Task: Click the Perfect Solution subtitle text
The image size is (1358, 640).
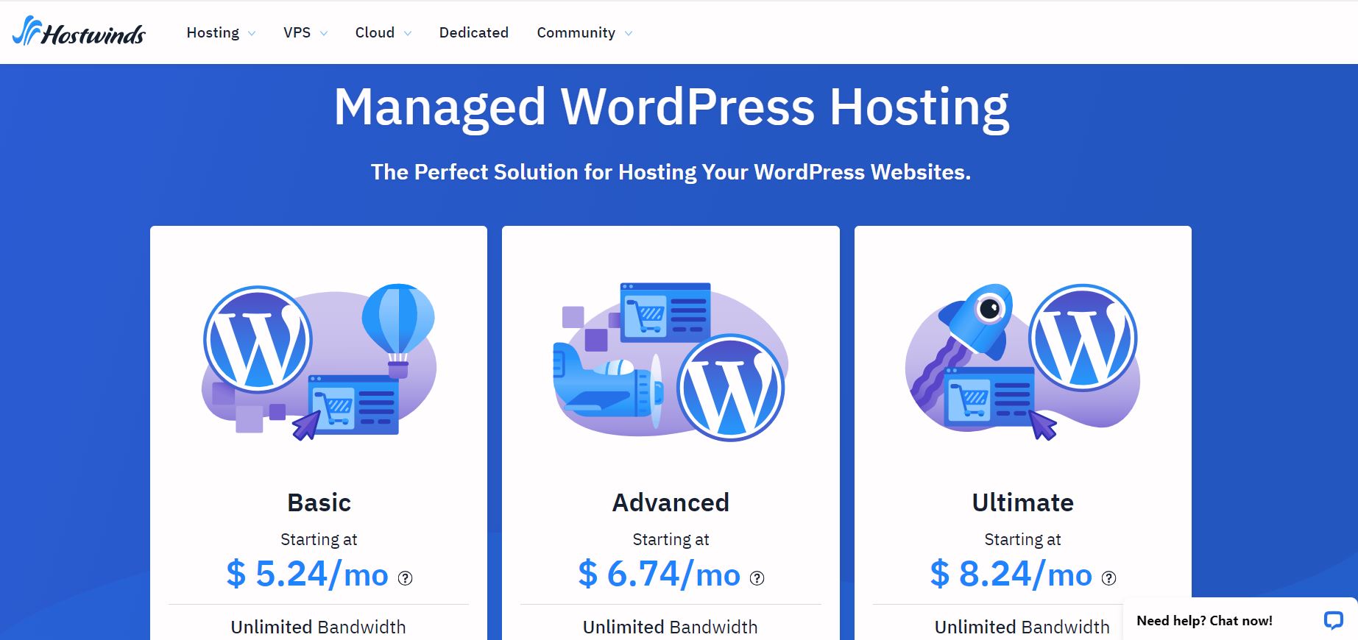Action: (x=671, y=172)
